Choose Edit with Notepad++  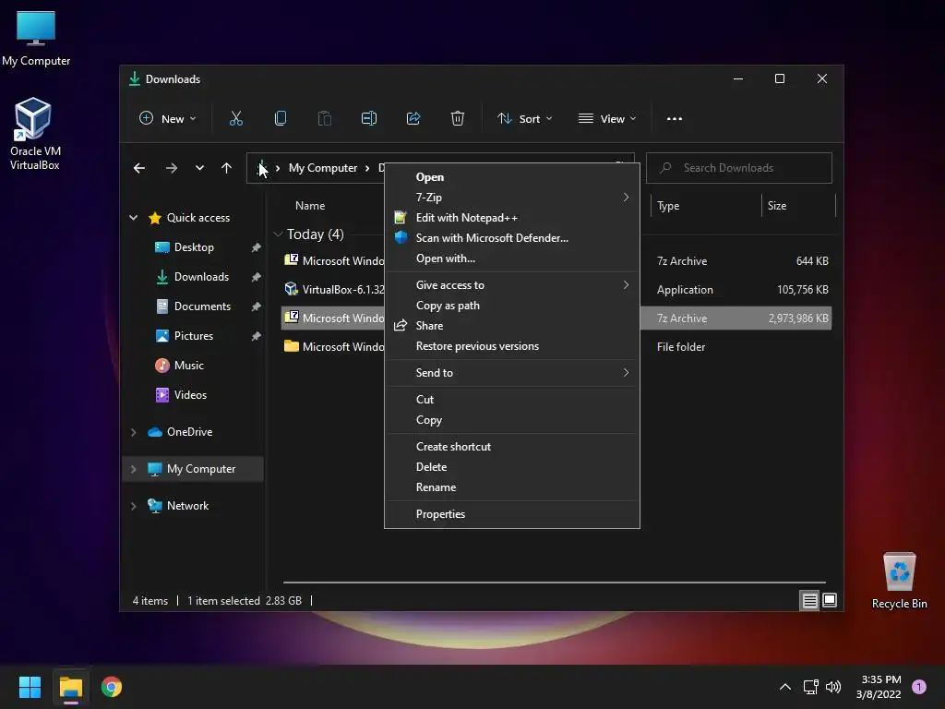coord(511,218)
